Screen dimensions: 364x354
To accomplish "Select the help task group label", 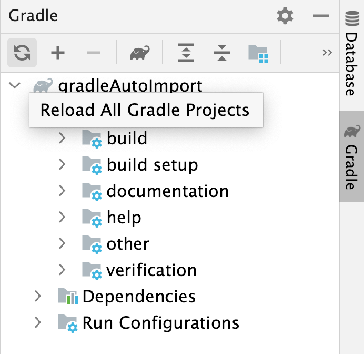I will (x=124, y=217).
